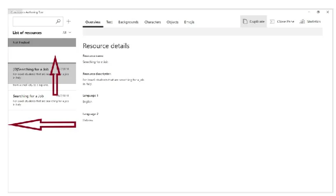The width and height of the screenshot is (336, 196).
Task: Add a new resource with plus icon
Action: (x=69, y=21)
